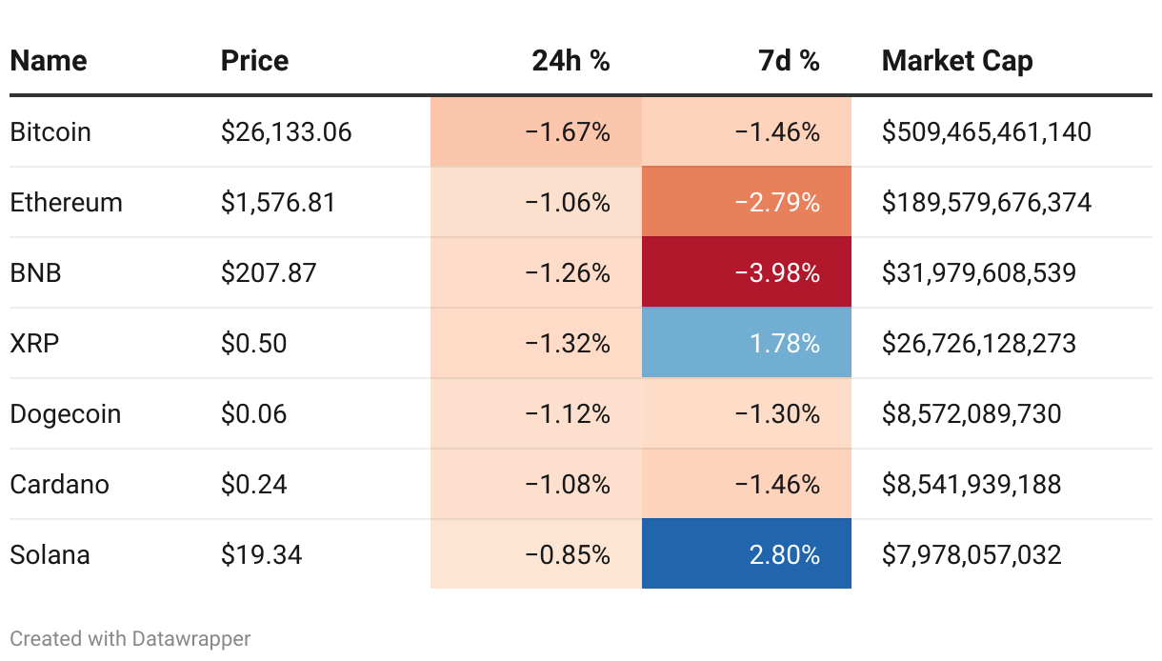Select the Dogecoin row name
The width and height of the screenshot is (1162, 661).
66,413
